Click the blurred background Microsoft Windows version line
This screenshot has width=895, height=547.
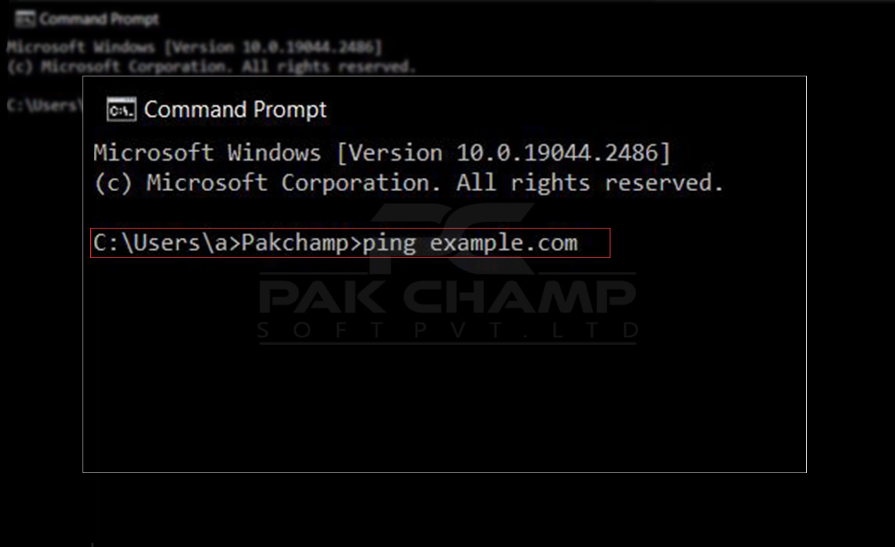click(195, 47)
